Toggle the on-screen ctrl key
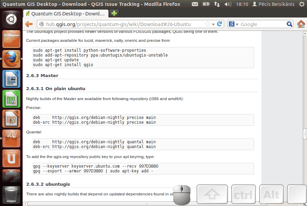The height and width of the screenshot is (206, 307). click(x=243, y=194)
